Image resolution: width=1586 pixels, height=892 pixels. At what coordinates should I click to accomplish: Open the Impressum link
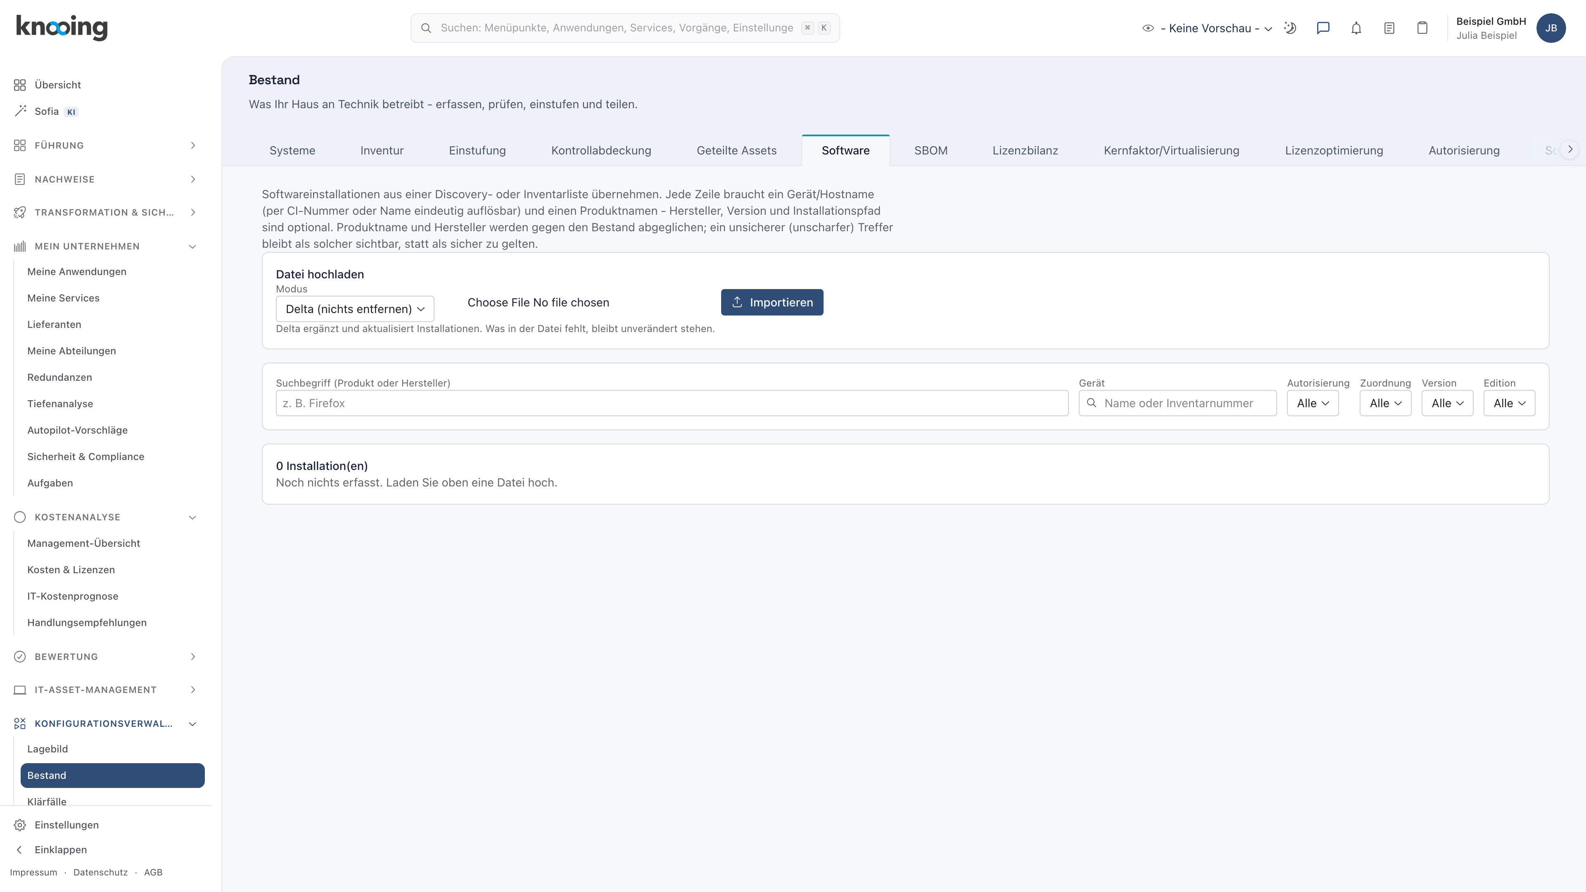point(33,872)
